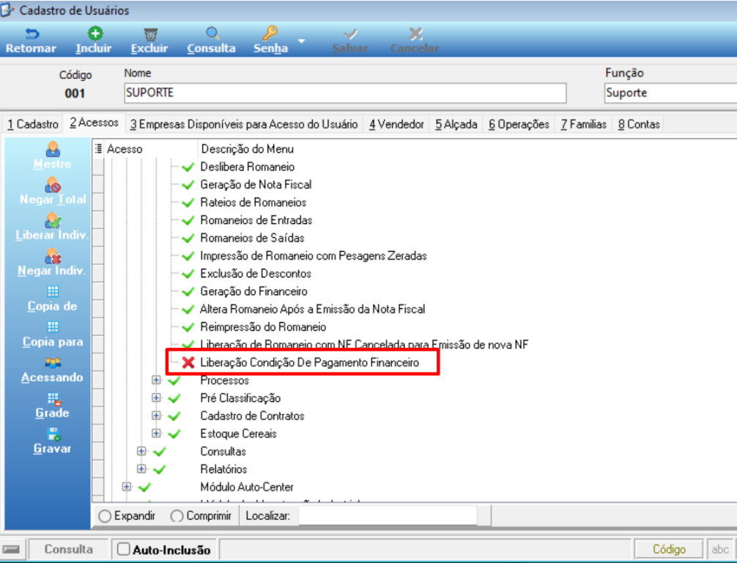Click the Cancelar X icon

[x=415, y=34]
